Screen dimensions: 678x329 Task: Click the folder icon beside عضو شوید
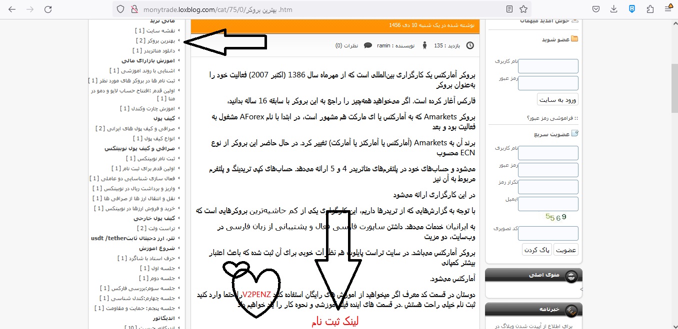coord(574,39)
